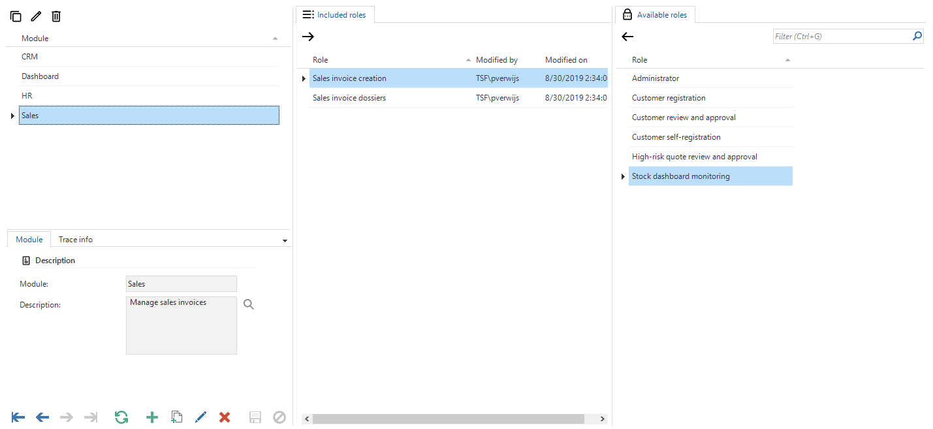933x429 pixels.
Task: Expand the Stock dashboard monitoring role
Action: click(622, 176)
